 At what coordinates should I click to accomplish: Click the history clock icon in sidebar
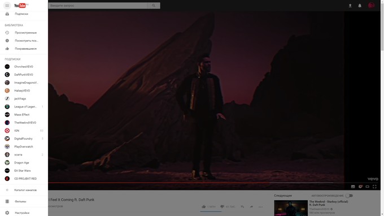point(7,33)
